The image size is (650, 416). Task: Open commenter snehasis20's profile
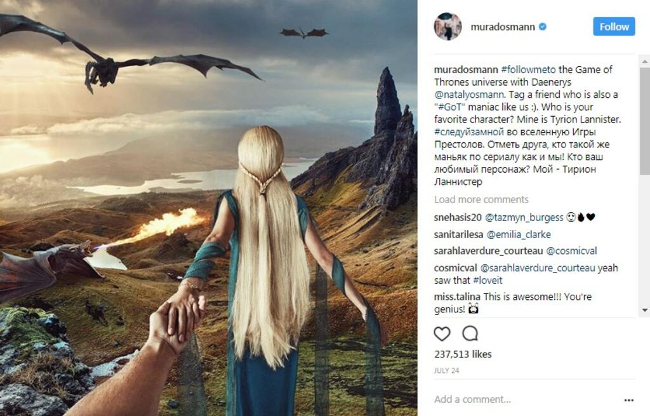(458, 217)
